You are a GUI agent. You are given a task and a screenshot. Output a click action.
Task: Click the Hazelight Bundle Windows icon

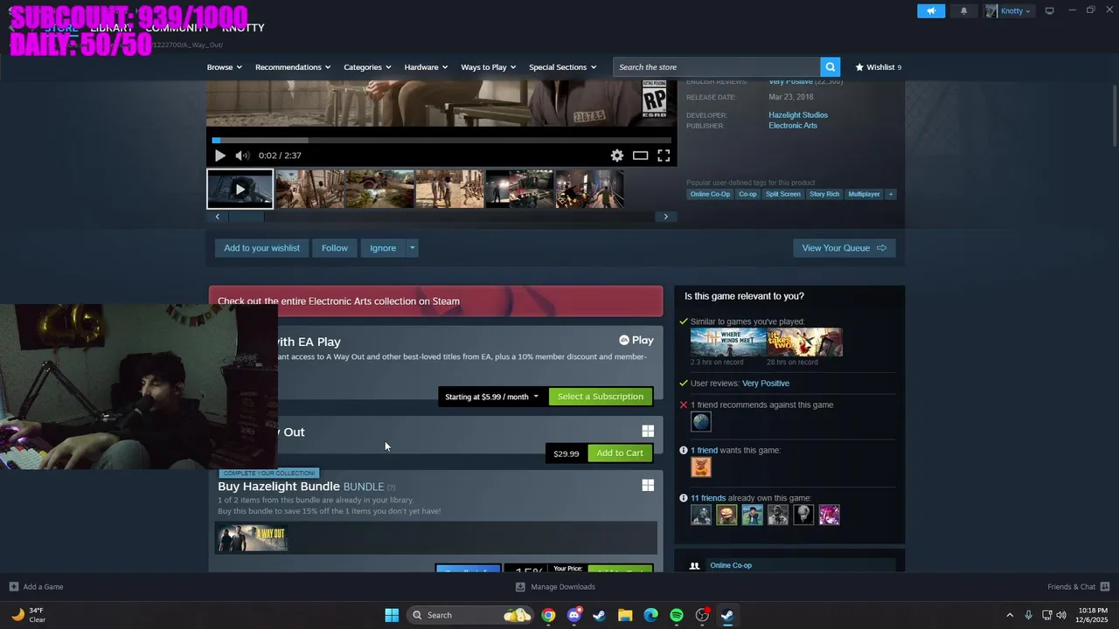(x=648, y=485)
